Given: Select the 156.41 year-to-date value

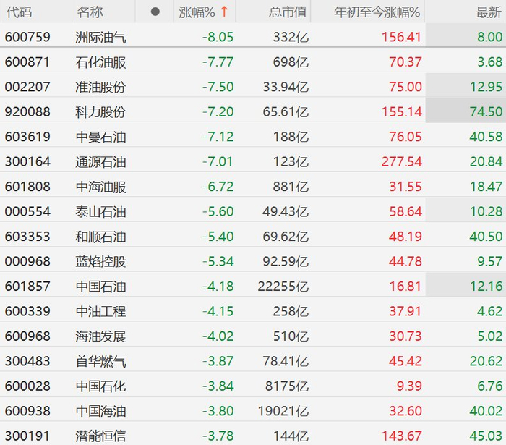Looking at the screenshot, I should point(402,37).
